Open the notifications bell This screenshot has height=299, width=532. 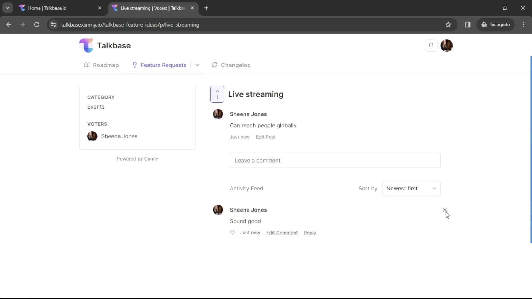tap(431, 46)
